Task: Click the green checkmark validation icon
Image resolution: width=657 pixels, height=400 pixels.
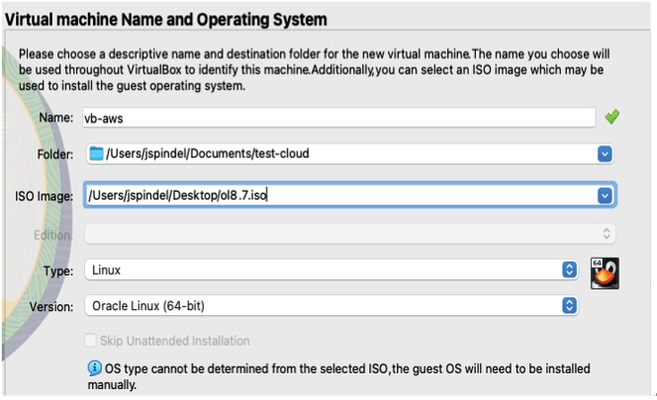Action: click(x=612, y=117)
